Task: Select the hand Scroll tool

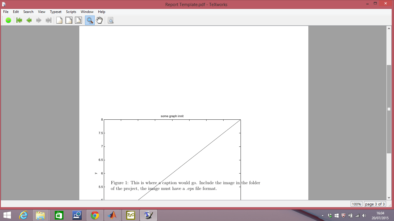Action: pyautogui.click(x=100, y=20)
